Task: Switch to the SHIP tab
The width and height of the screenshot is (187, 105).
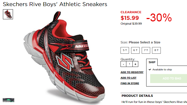Action: (152, 62)
